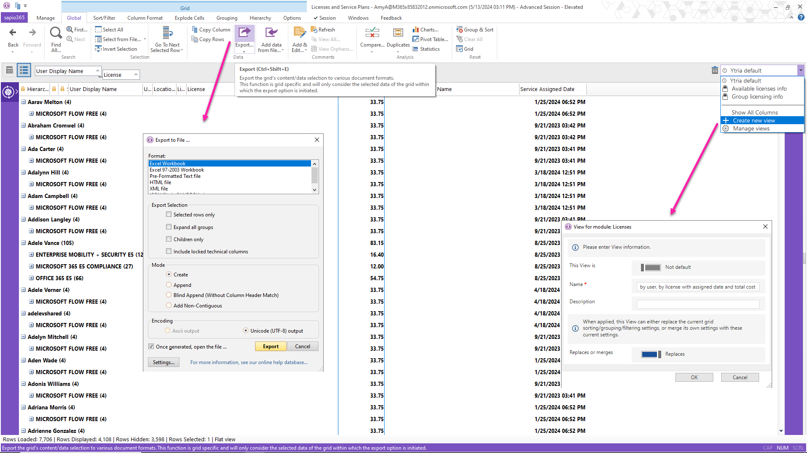Click the Duplicates analysis icon
807x453 pixels.
coord(398,33)
